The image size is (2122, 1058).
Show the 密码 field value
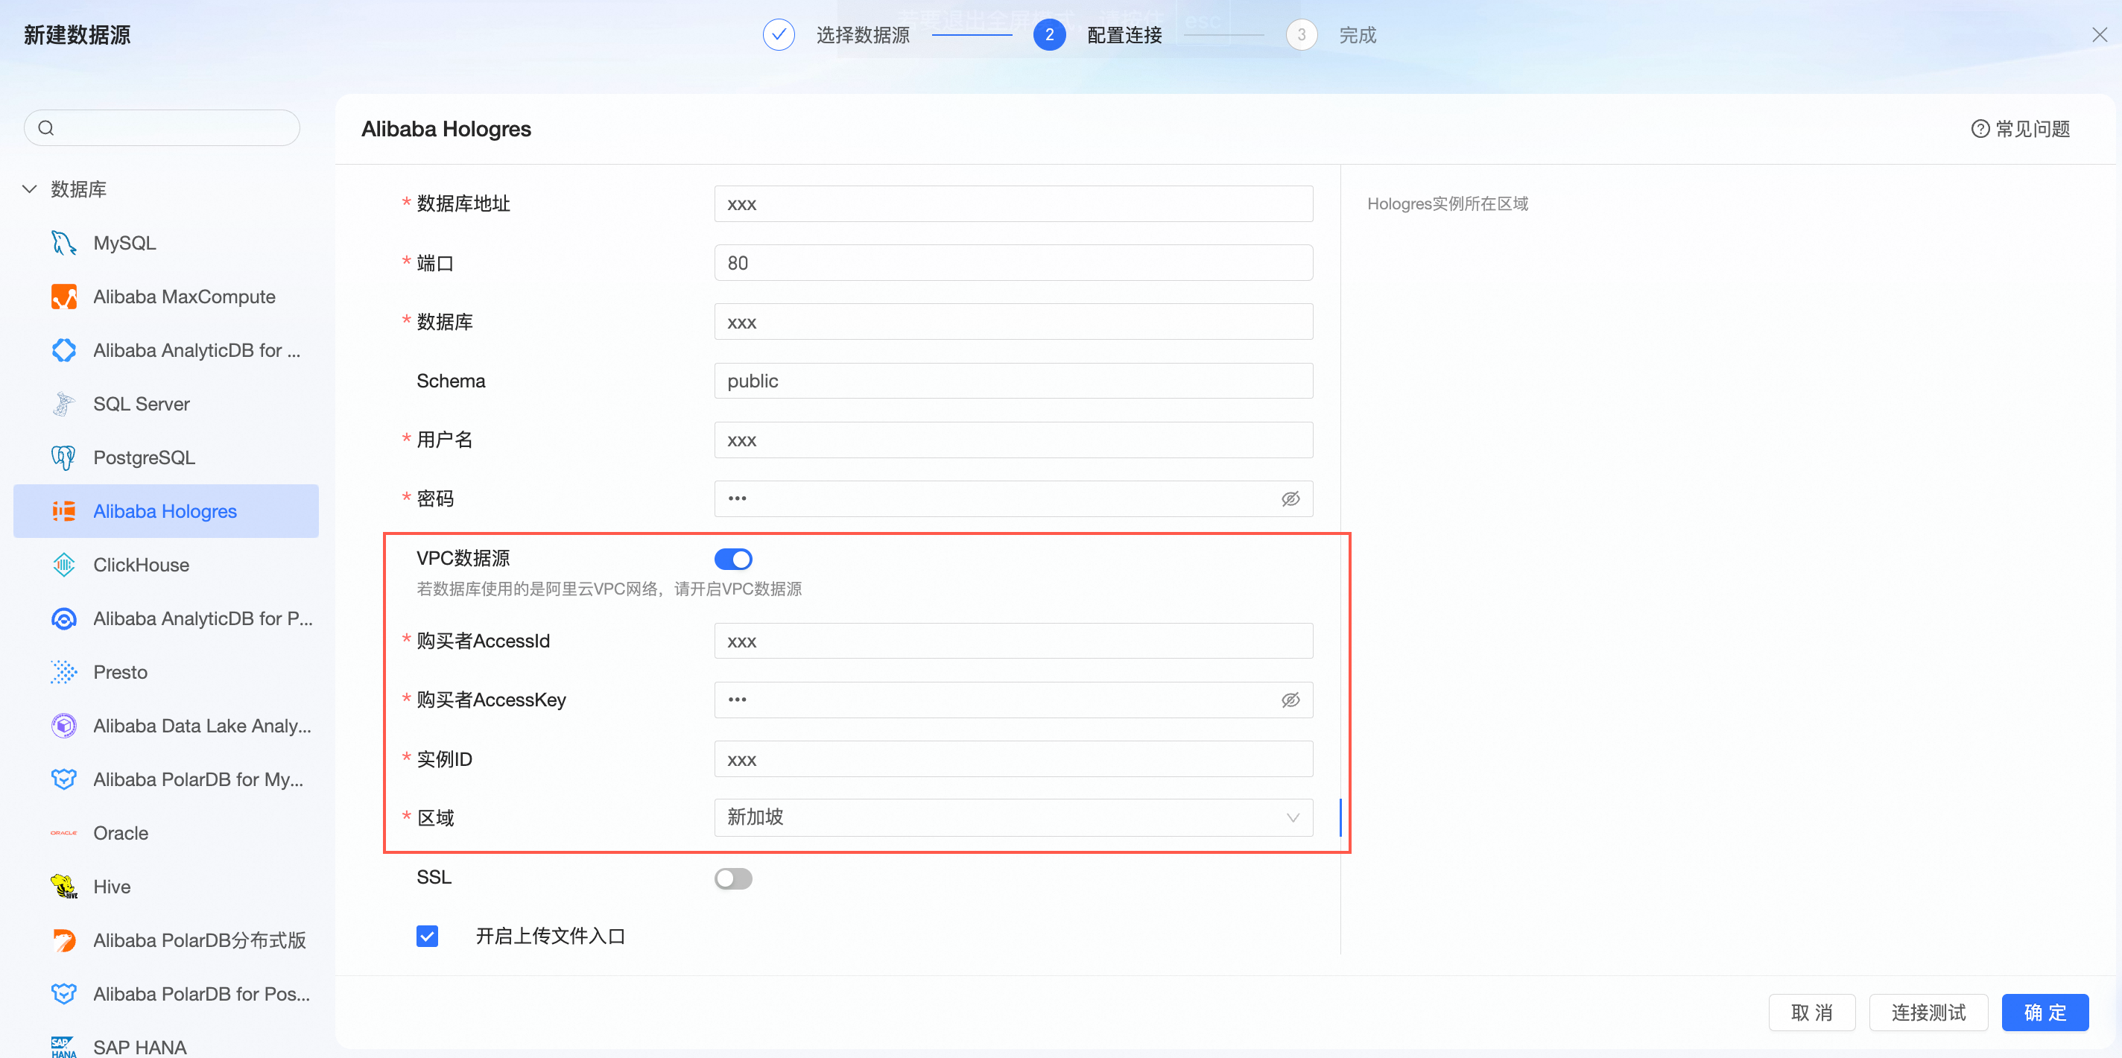pyautogui.click(x=1290, y=498)
